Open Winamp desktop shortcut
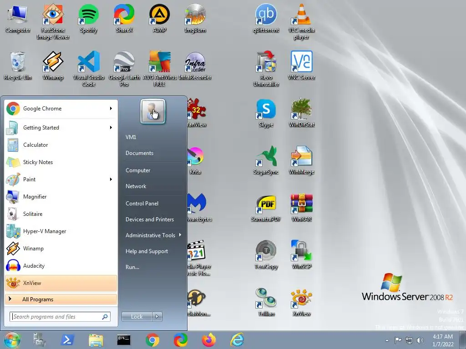The image size is (466, 349). pyautogui.click(x=53, y=65)
